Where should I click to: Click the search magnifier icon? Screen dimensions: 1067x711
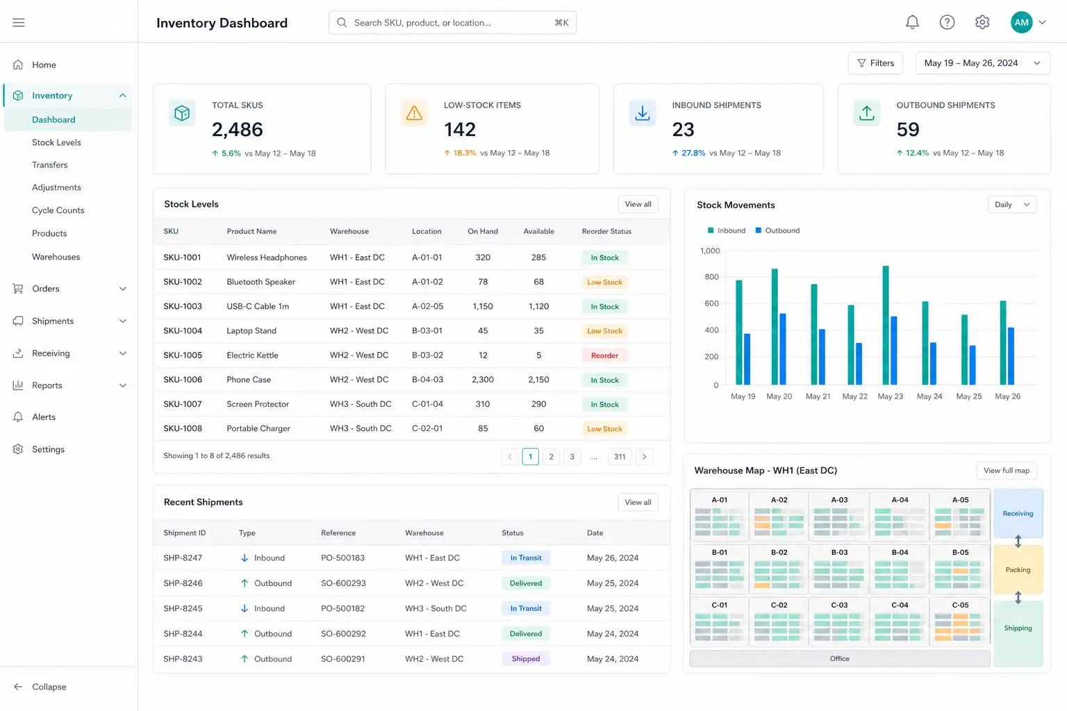pyautogui.click(x=342, y=23)
